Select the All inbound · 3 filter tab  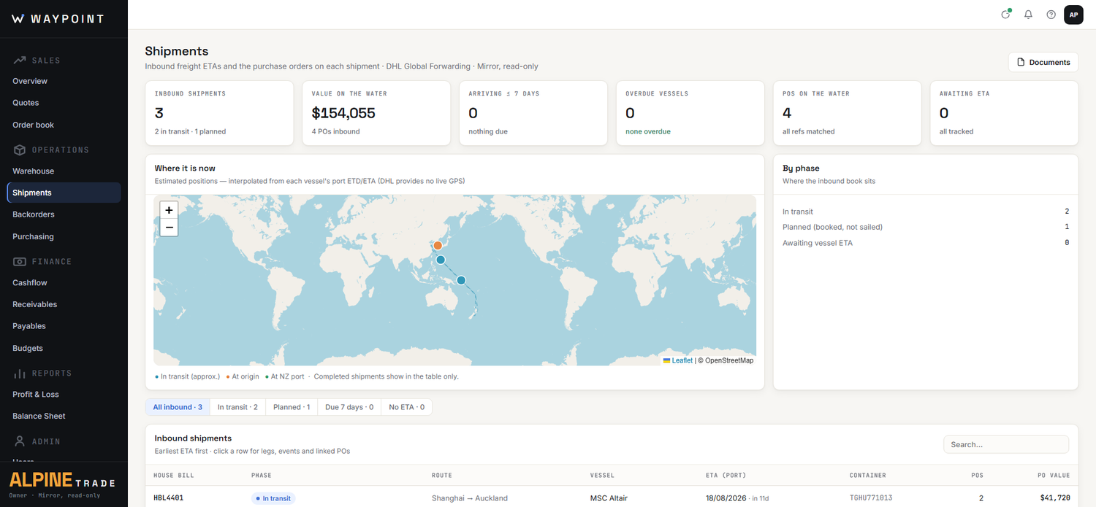pyautogui.click(x=178, y=407)
